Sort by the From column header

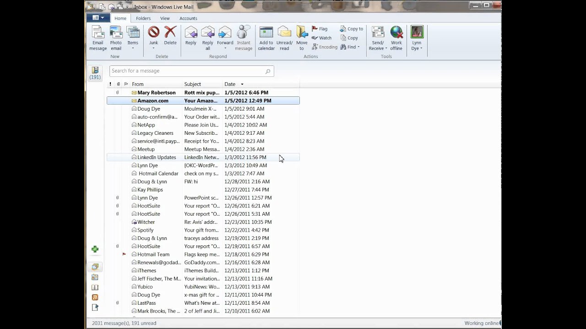coord(157,84)
